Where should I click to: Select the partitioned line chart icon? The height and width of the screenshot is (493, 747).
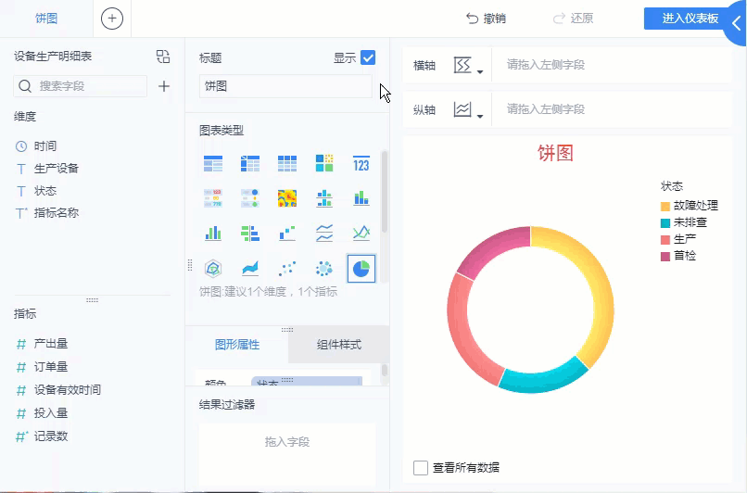coord(324,233)
